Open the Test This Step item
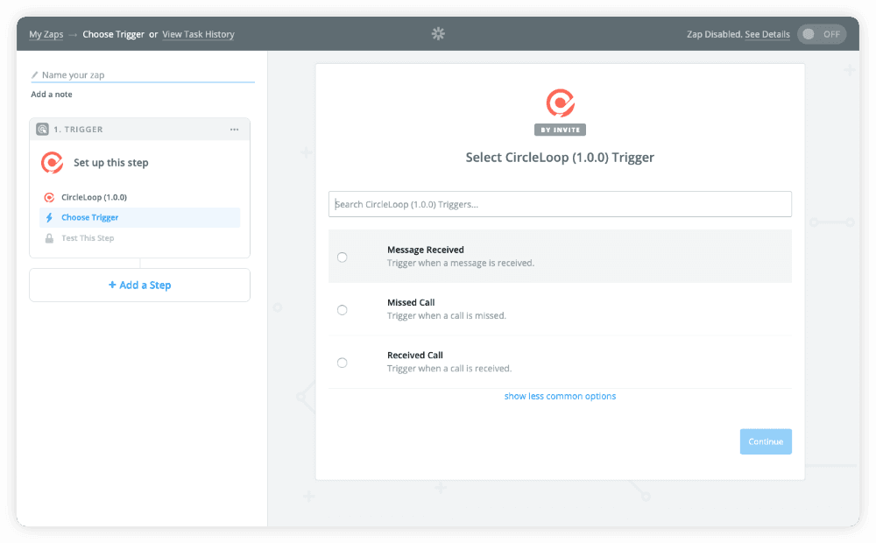Image resolution: width=876 pixels, height=543 pixels. (x=139, y=238)
